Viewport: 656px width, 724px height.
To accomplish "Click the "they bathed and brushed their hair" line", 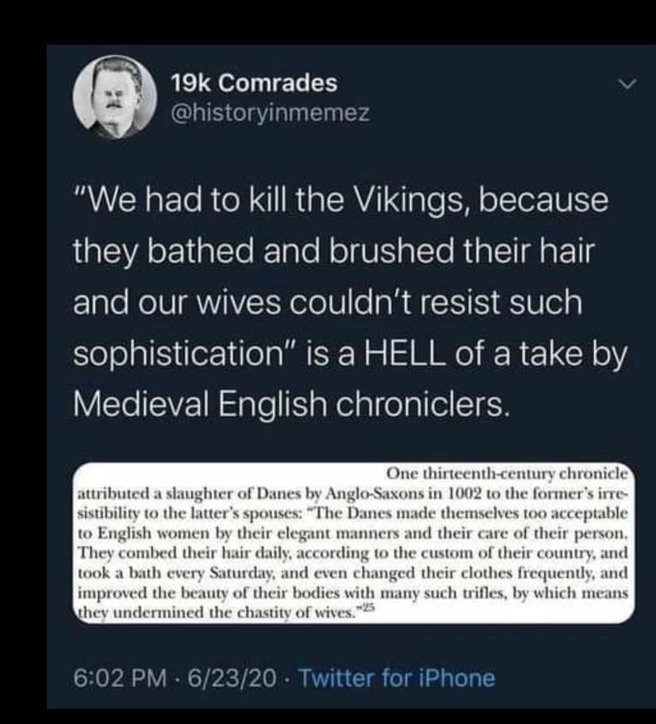I will 334,252.
